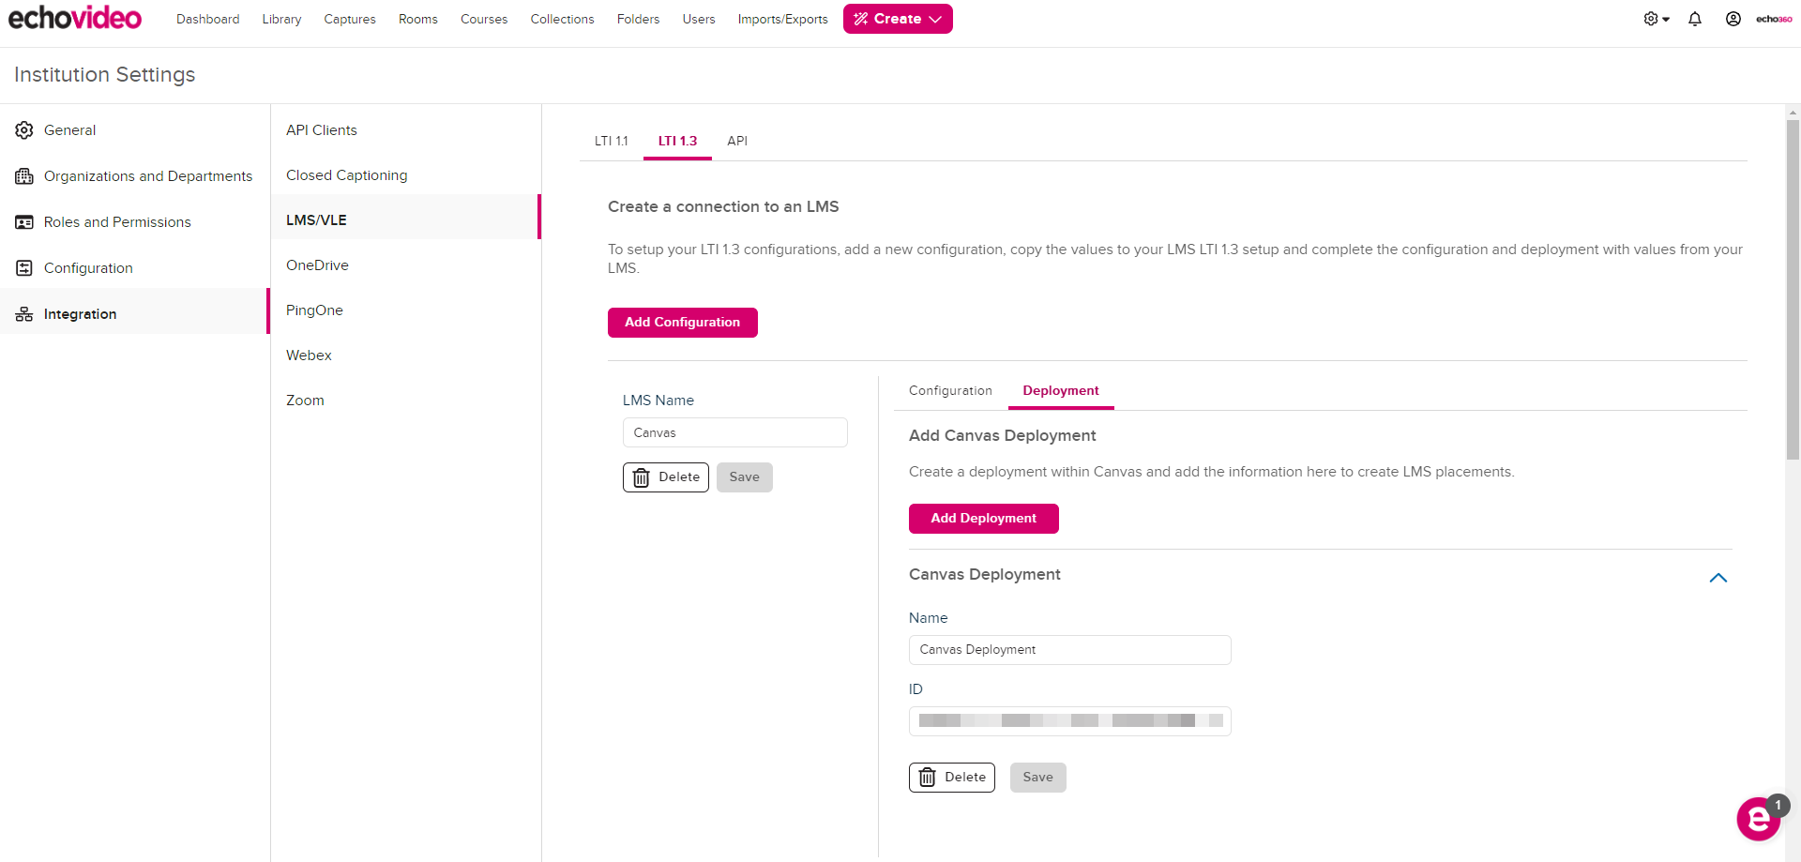This screenshot has width=1801, height=862.
Task: Delete the Canvas LMS configuration
Action: [x=666, y=477]
